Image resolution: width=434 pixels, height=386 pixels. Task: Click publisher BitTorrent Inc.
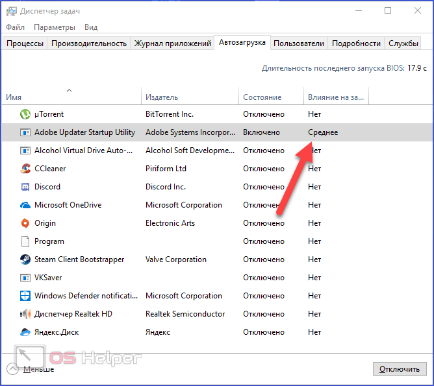170,114
